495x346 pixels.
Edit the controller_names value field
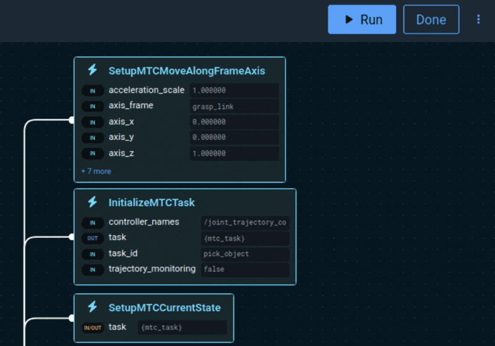(245, 222)
